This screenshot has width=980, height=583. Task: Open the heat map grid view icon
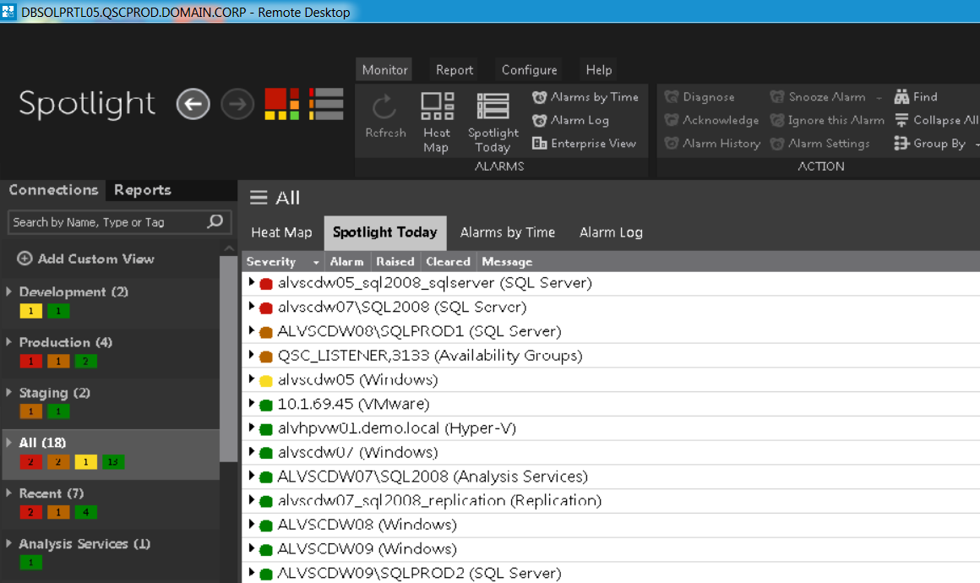coord(282,104)
